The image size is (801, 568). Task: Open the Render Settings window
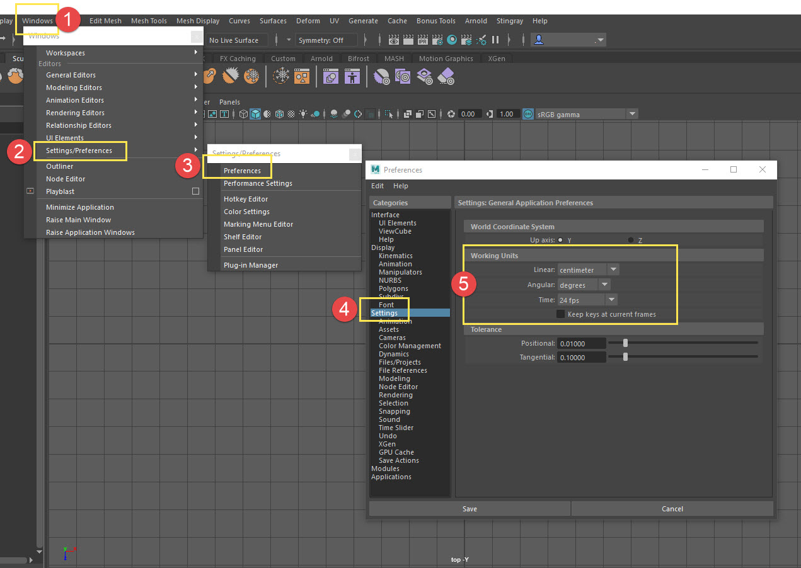coord(437,39)
